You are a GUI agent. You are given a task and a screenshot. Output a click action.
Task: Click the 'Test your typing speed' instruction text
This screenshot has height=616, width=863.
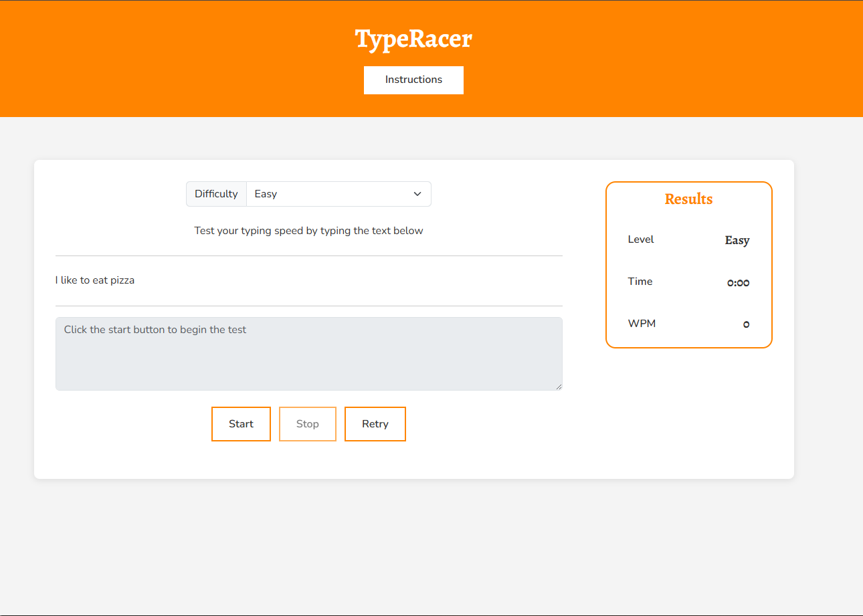pos(308,230)
